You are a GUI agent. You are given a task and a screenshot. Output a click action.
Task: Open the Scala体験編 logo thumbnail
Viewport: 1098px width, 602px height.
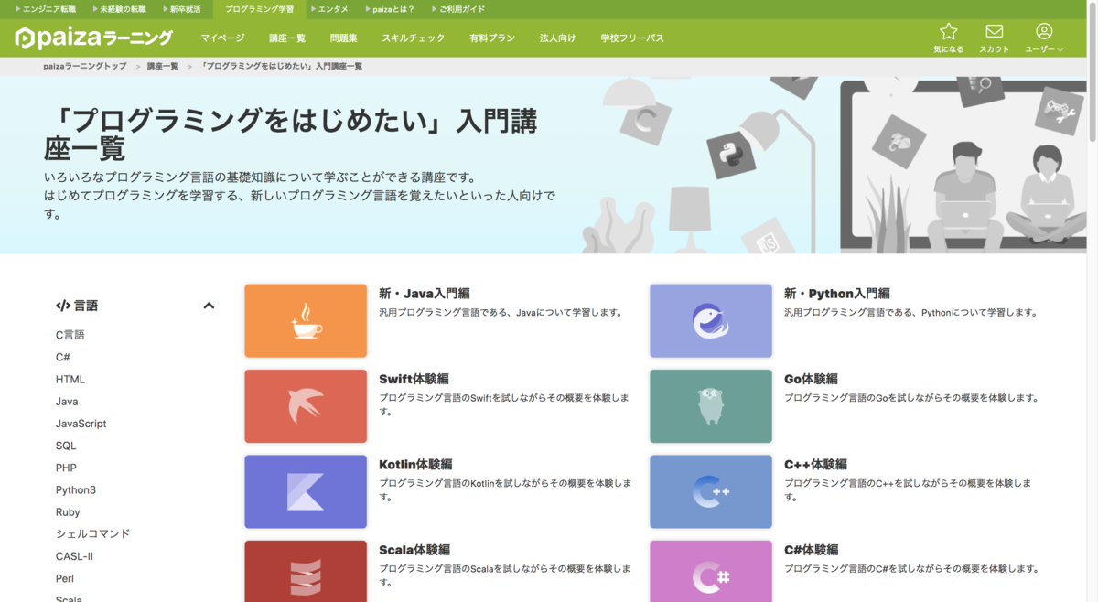pyautogui.click(x=306, y=571)
